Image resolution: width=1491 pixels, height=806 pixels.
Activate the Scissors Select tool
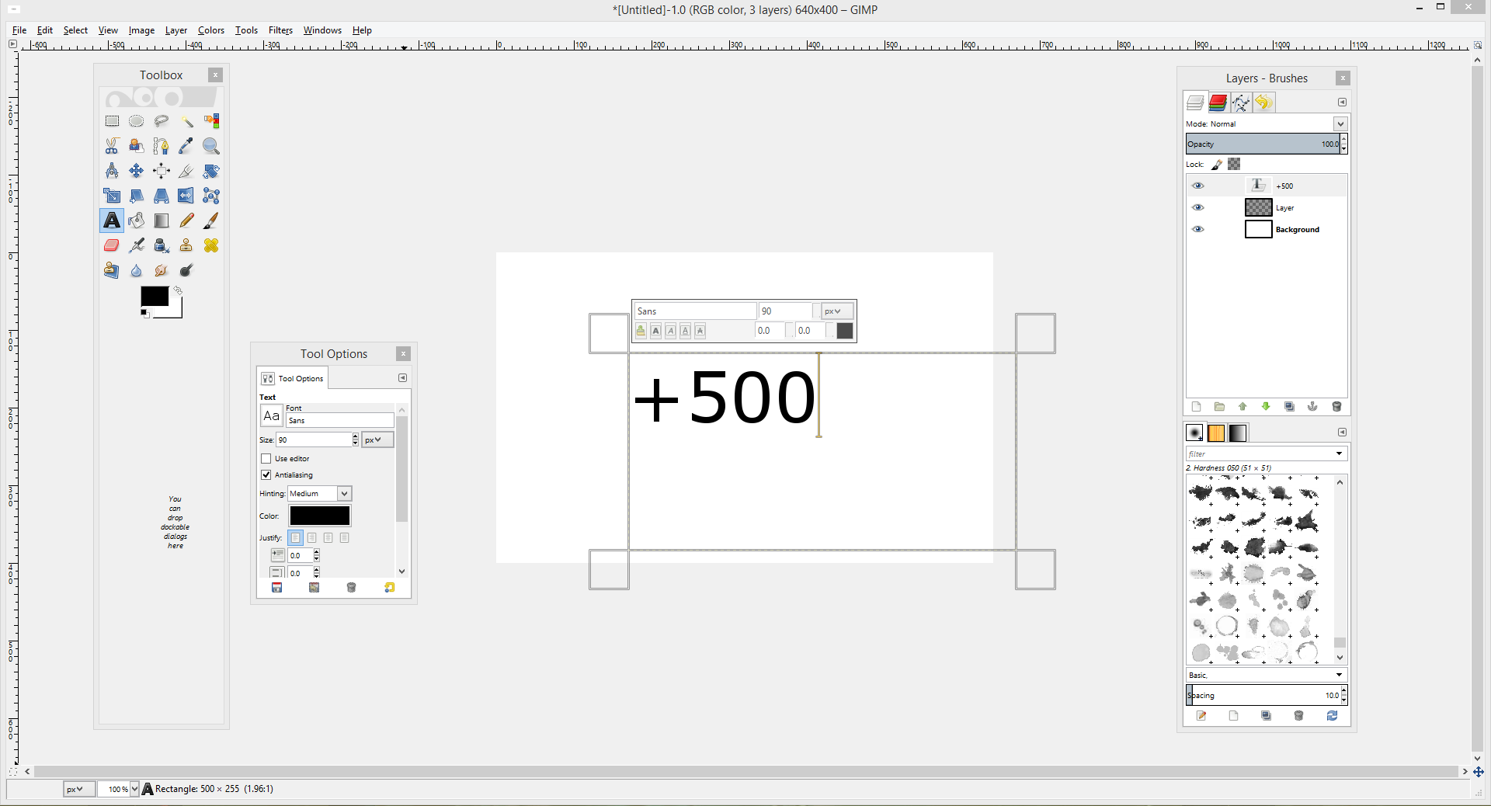(112, 146)
